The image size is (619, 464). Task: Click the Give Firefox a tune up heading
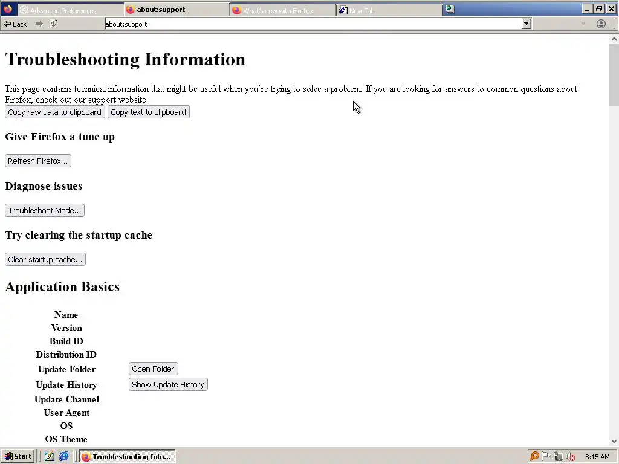60,137
